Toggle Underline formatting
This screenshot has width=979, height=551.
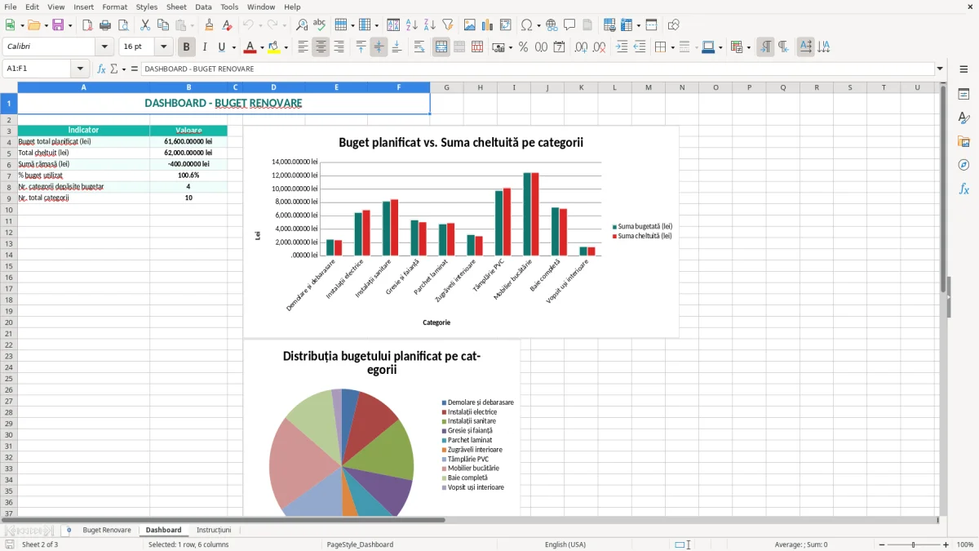[221, 47]
